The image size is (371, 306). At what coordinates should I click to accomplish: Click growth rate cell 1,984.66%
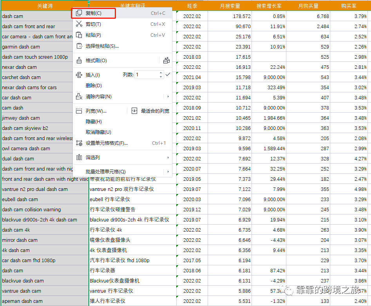click(269, 118)
